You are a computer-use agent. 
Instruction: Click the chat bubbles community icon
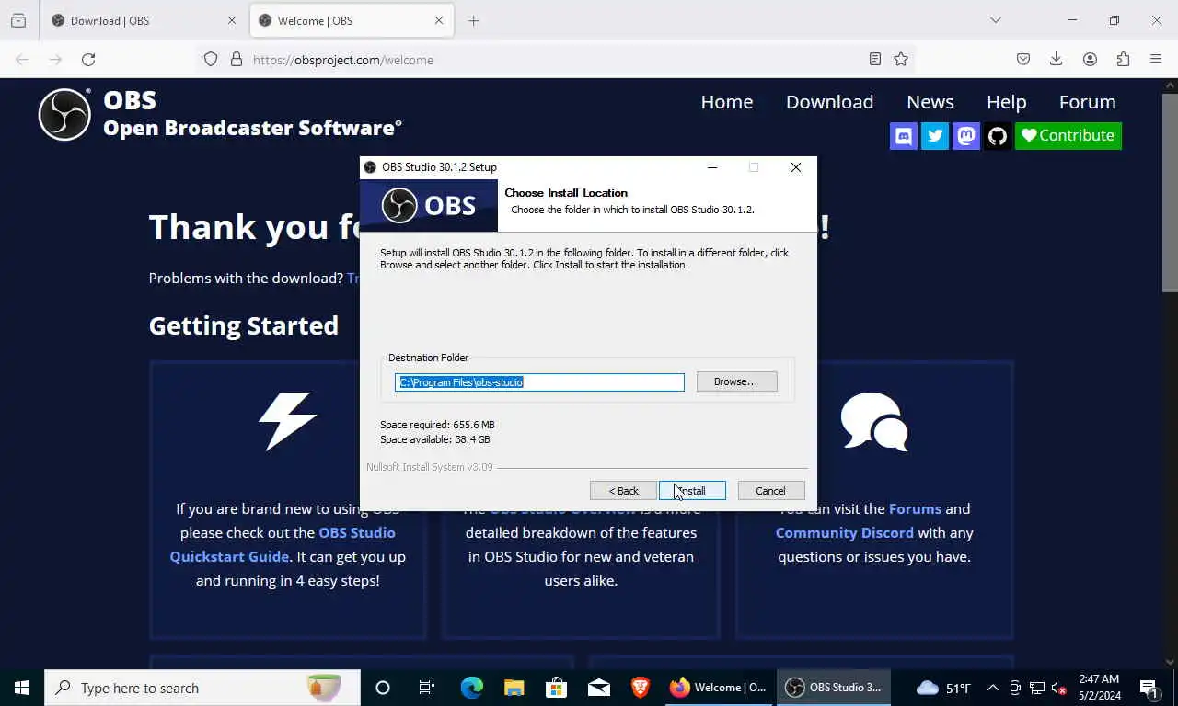click(x=874, y=421)
